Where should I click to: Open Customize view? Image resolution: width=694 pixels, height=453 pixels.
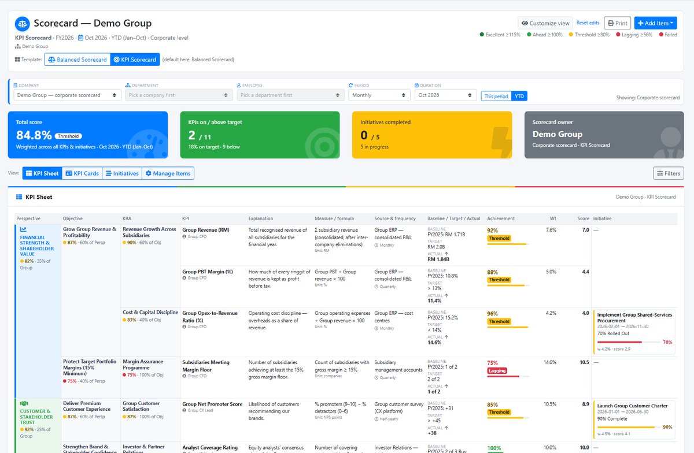point(545,23)
